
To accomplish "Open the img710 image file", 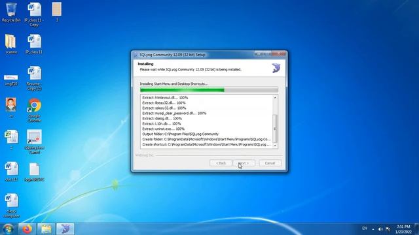I will (11, 80).
